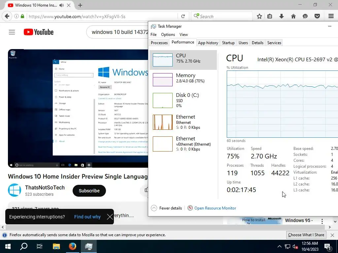Click the CPU utilization graph
This screenshot has width=338, height=253.
click(x=282, y=104)
